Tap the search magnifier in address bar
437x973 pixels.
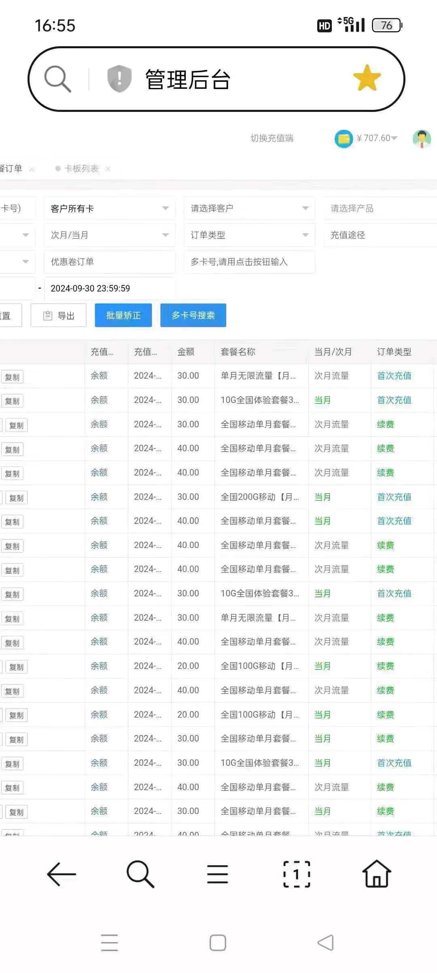click(57, 79)
